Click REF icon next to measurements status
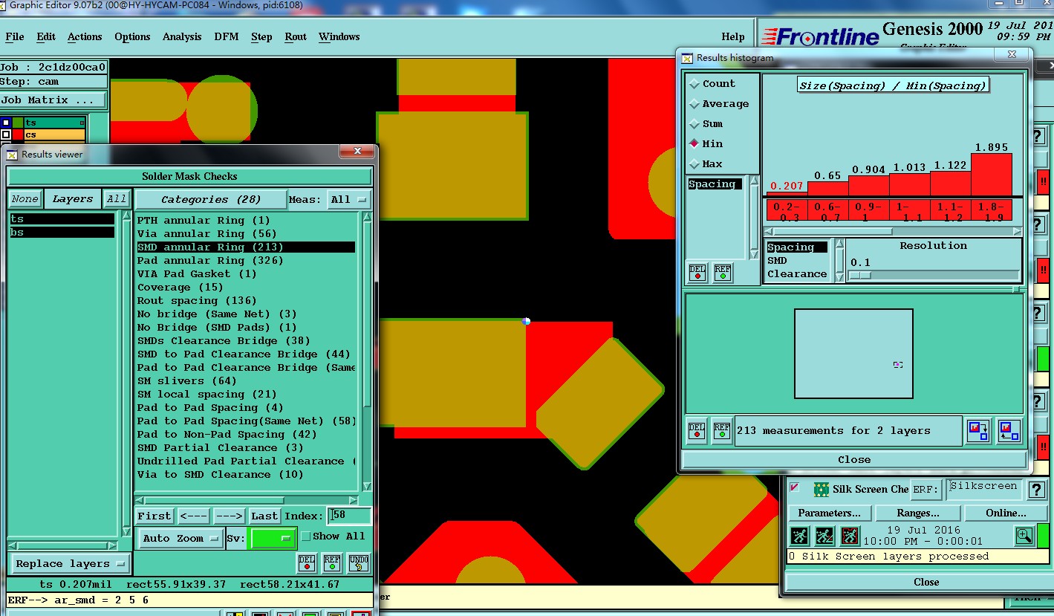 722,431
